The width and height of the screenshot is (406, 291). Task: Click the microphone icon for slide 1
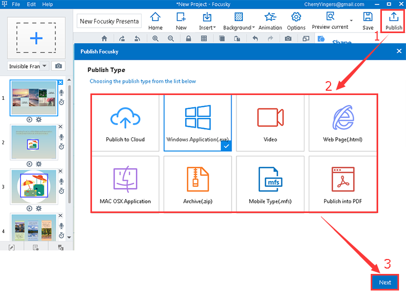62,92
